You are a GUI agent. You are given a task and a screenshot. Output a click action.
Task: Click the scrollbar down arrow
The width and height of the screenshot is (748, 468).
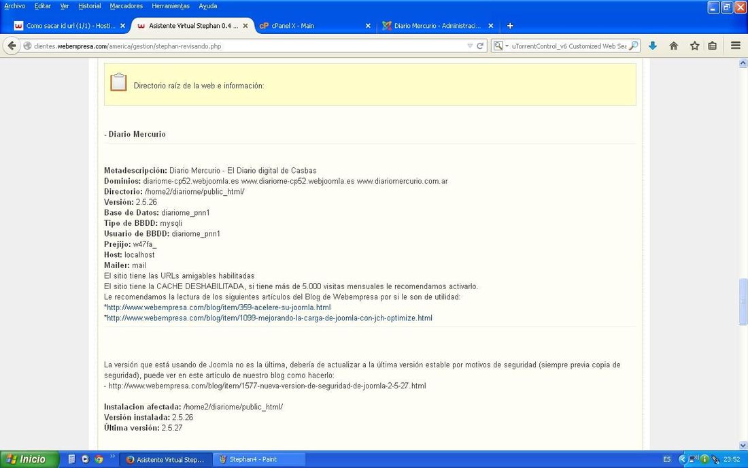pos(743,446)
